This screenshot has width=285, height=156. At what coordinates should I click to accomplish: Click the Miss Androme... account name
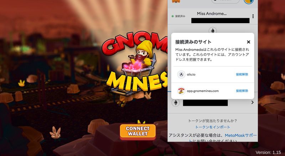coord(212,14)
